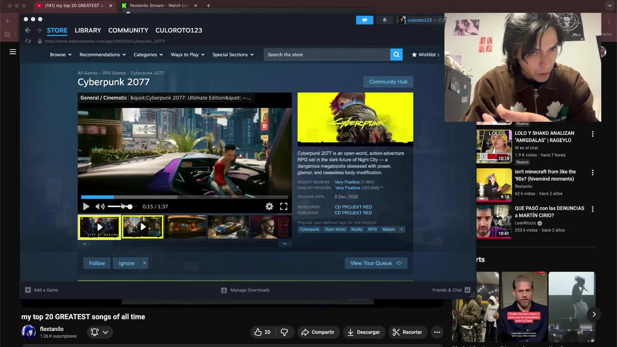Open browser tab list chevron

610,6
